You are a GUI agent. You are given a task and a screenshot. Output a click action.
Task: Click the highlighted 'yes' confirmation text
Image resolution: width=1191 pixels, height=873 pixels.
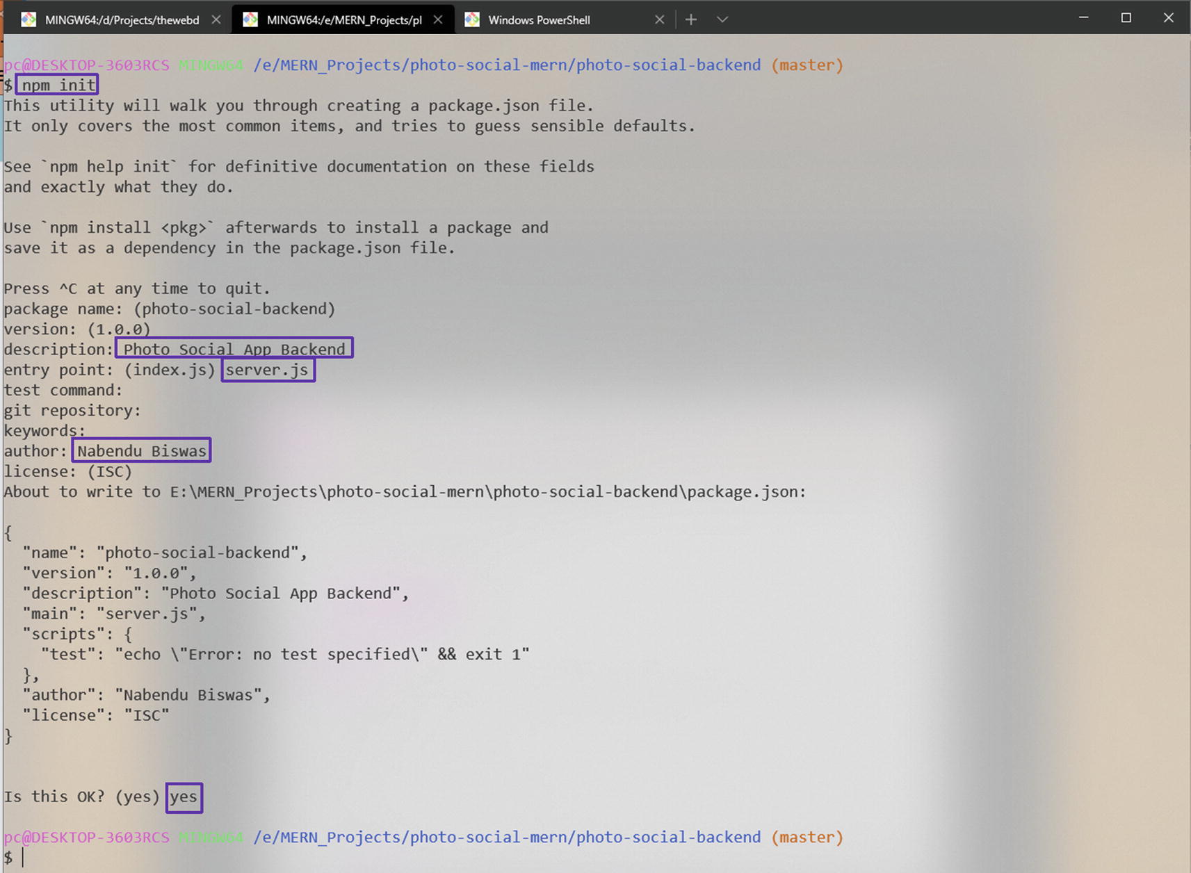pyautogui.click(x=184, y=797)
